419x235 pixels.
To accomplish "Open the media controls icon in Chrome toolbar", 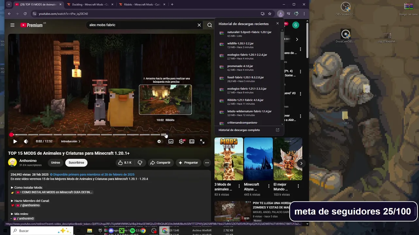I will [x=288, y=14].
